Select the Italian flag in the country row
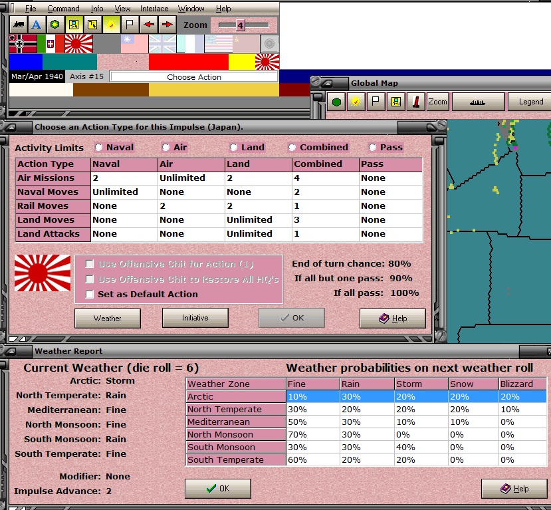Screen dimensions: 551x510 [x=51, y=44]
